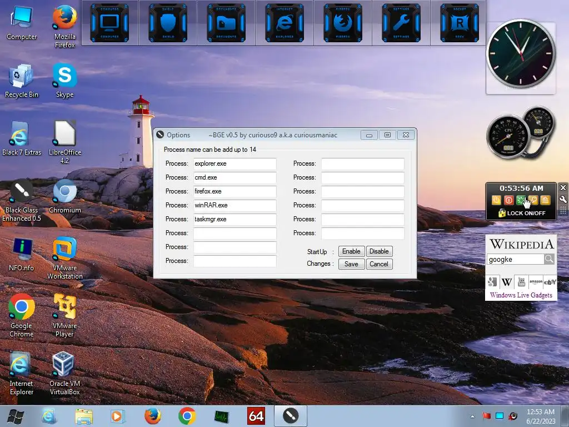Open the Computer desktop icon
Viewport: 569px width, 427px height.
tap(22, 23)
